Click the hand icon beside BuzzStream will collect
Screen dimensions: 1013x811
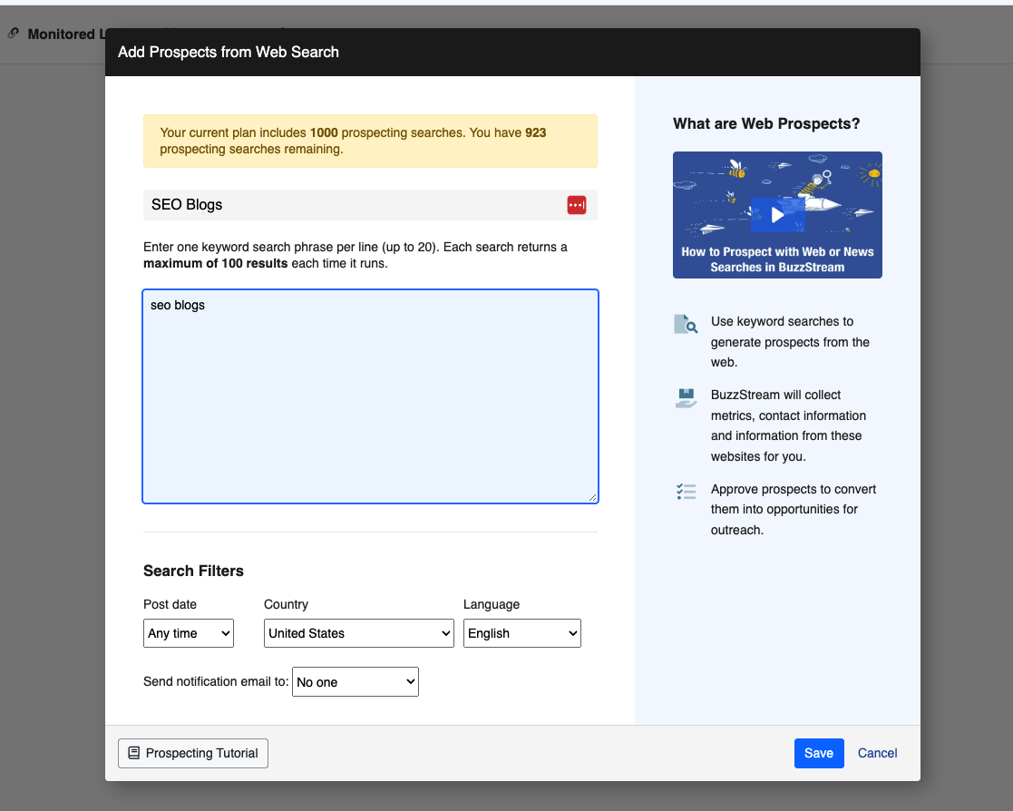click(x=686, y=398)
